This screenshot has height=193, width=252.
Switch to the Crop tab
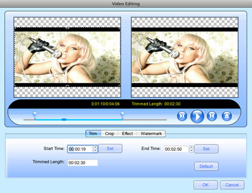pyautogui.click(x=110, y=134)
